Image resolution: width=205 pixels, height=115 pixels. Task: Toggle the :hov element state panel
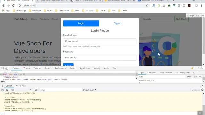pos(189,77)
